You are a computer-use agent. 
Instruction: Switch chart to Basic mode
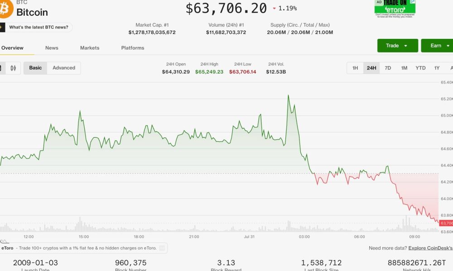click(35, 68)
